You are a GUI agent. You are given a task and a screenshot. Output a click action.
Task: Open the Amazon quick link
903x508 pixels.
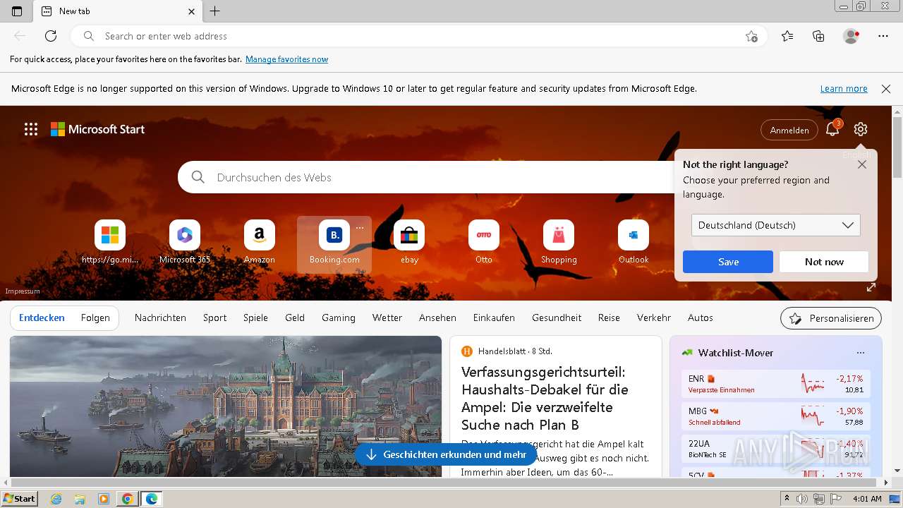pos(260,242)
